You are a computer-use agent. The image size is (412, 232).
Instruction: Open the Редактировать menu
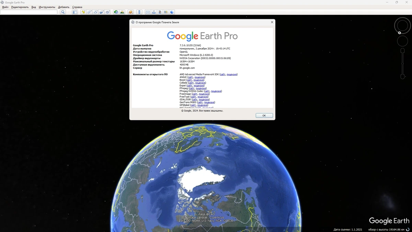20,7
